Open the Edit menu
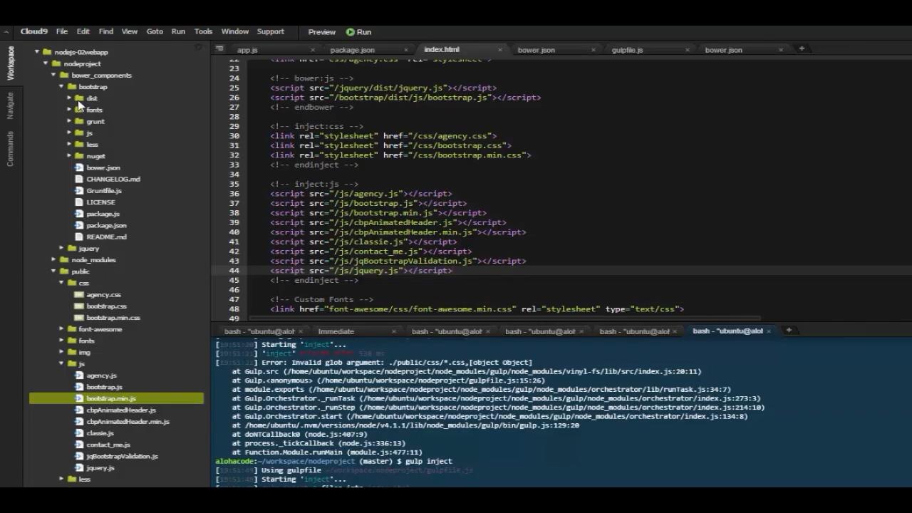 tap(83, 31)
